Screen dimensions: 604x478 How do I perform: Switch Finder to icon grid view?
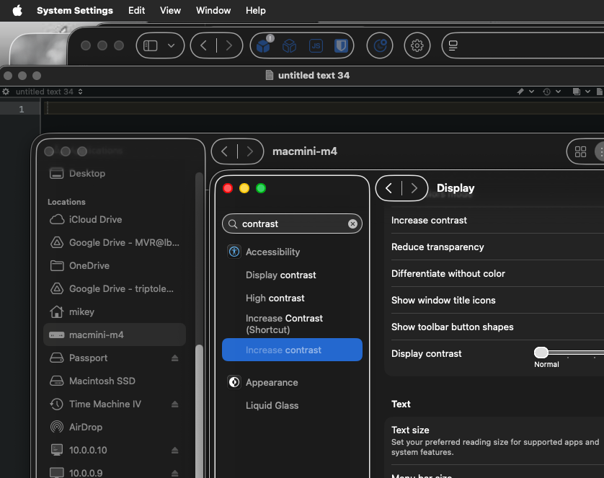(580, 151)
